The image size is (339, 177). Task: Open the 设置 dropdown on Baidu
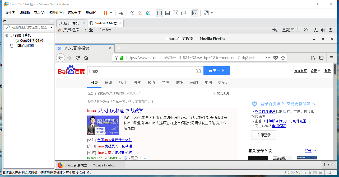[315, 71]
